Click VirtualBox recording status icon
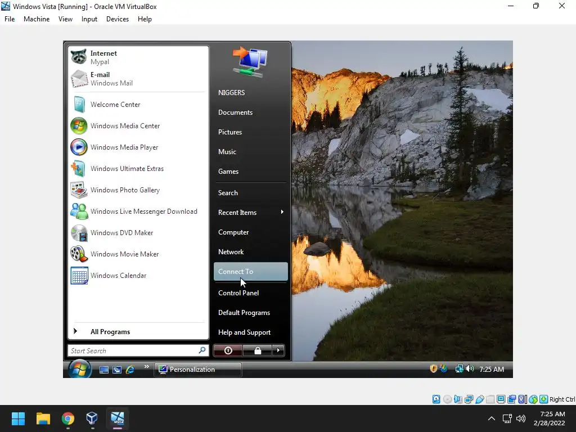Image resolution: width=576 pixels, height=432 pixels. [511, 399]
